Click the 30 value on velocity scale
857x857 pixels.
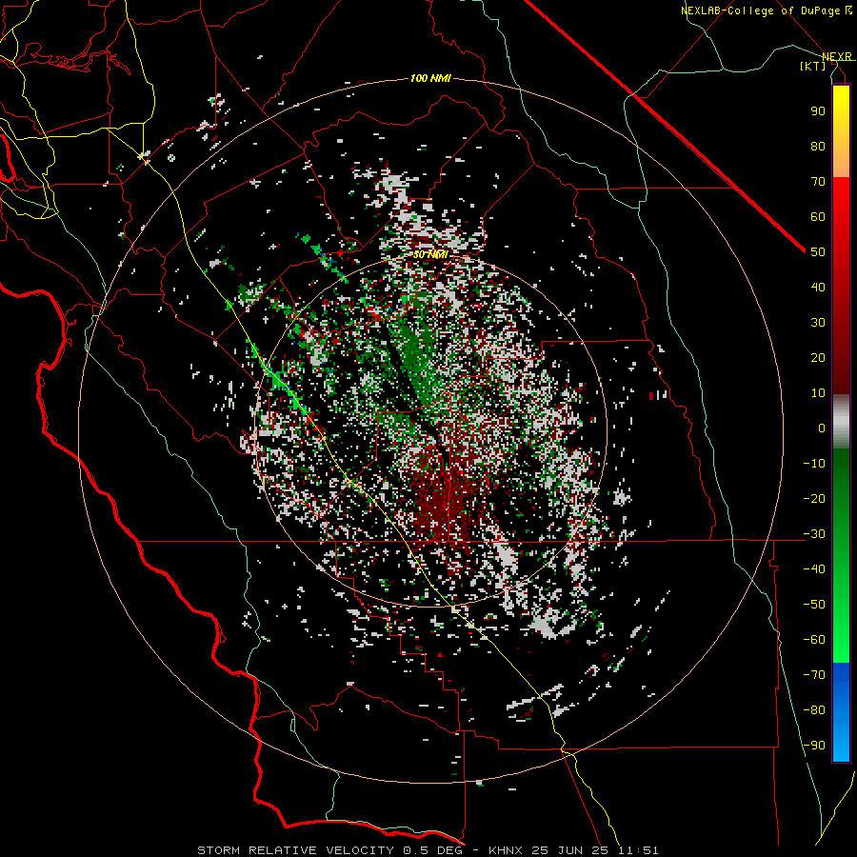click(x=818, y=323)
